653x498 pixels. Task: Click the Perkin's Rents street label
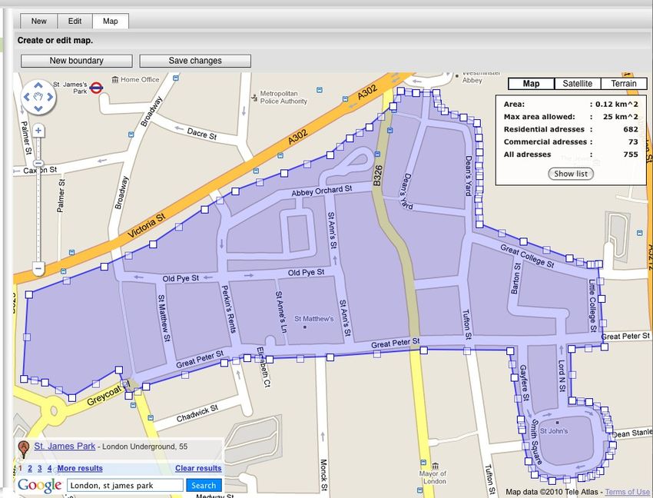pyautogui.click(x=228, y=309)
